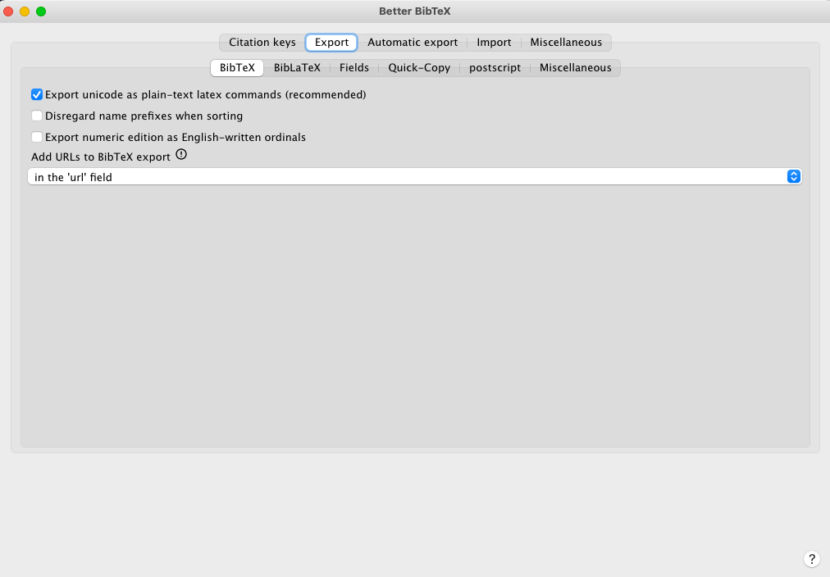Screen dimensions: 830x577
Task: Uncheck Export unicode as plain-text latex commands
Action: click(x=37, y=95)
